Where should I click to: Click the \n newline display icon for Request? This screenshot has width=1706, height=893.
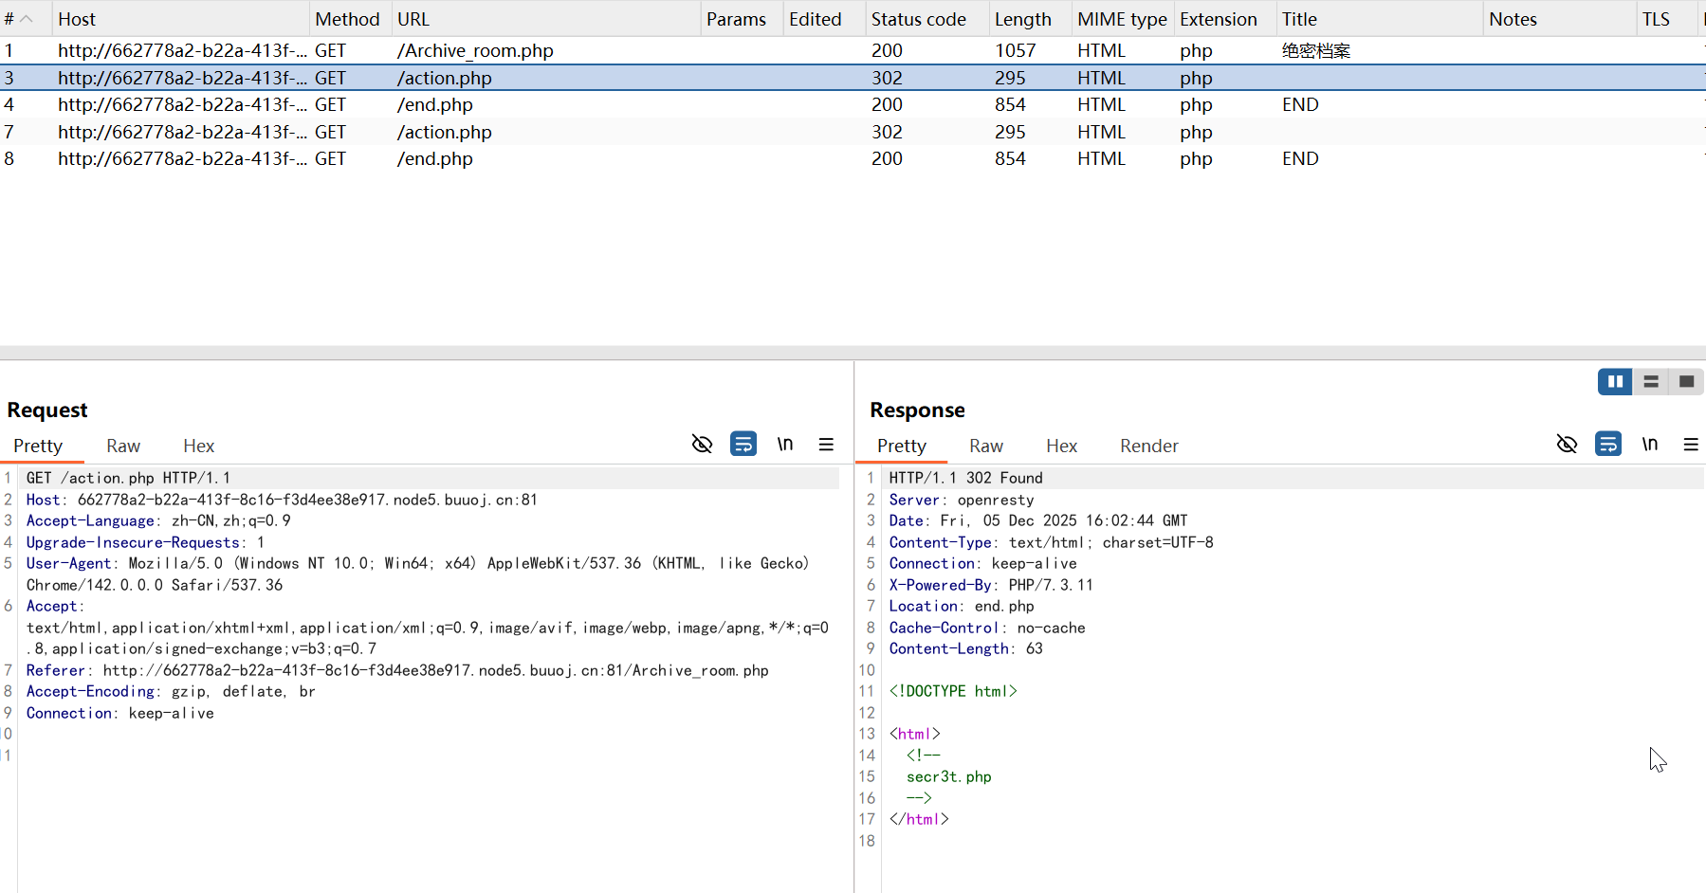pyautogui.click(x=785, y=444)
